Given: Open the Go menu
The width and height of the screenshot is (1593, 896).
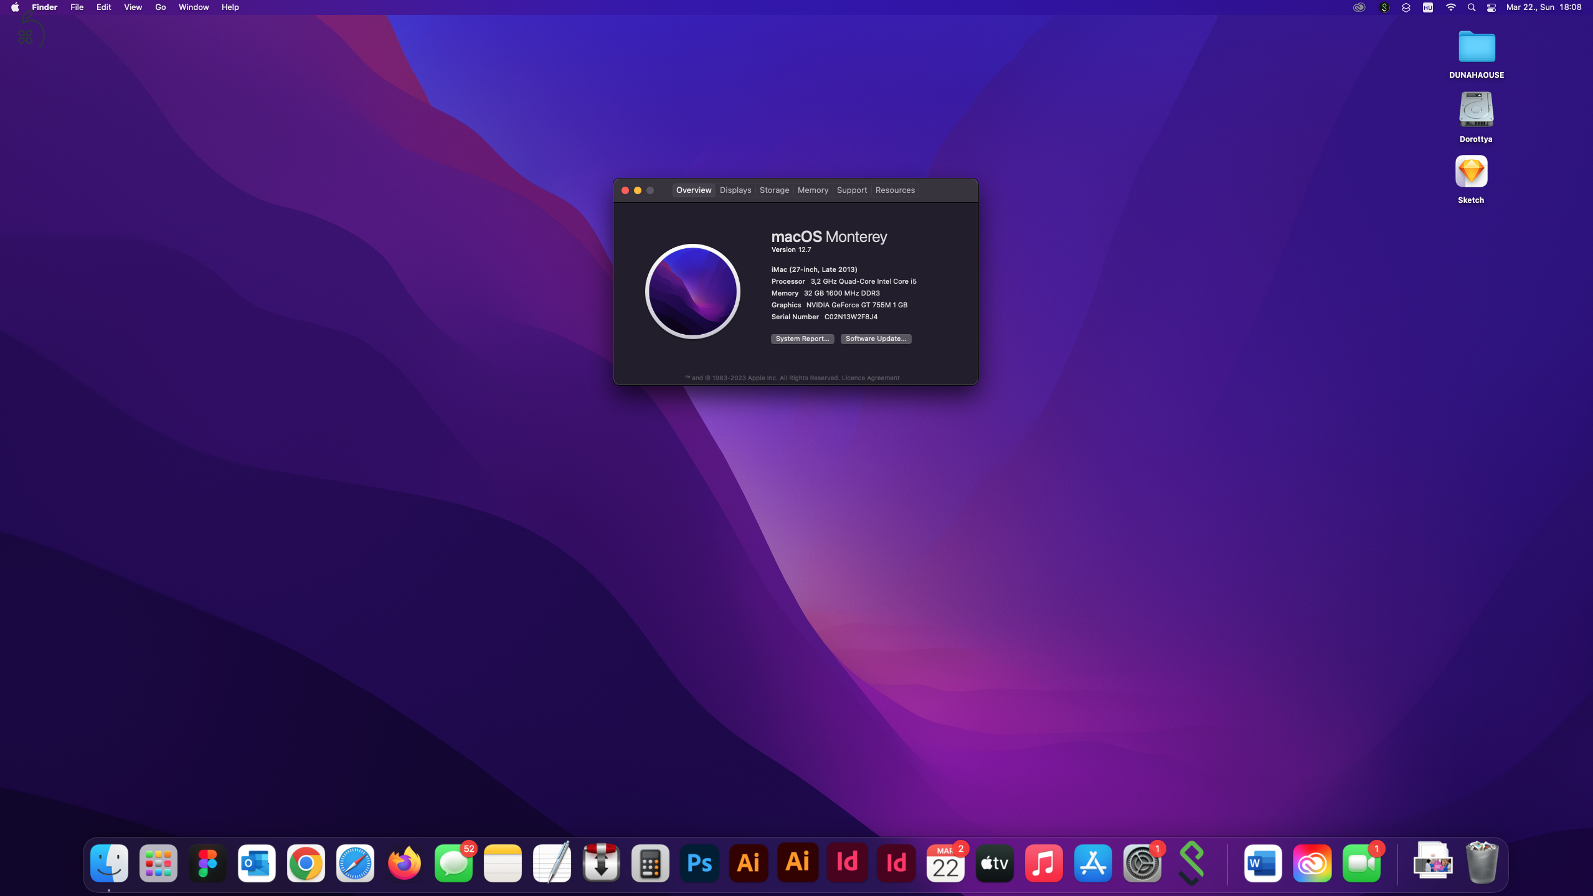Looking at the screenshot, I should click(159, 7).
